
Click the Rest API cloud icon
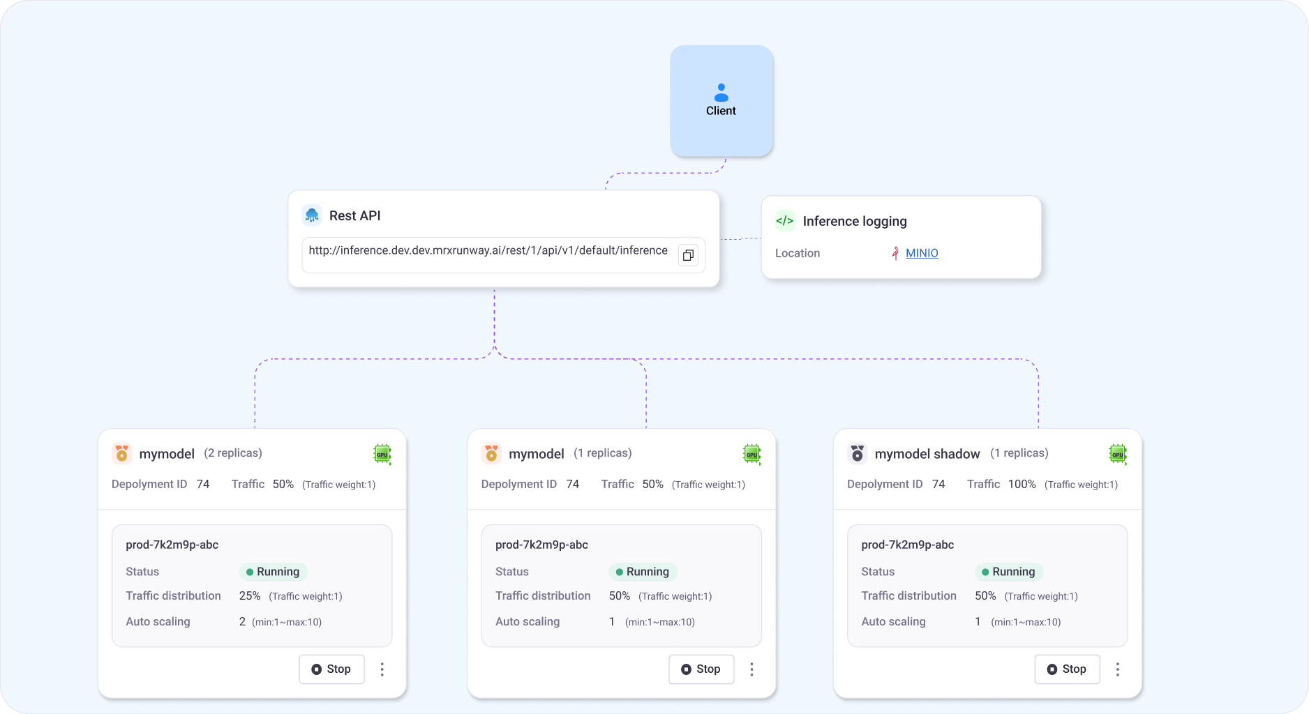pyautogui.click(x=312, y=215)
